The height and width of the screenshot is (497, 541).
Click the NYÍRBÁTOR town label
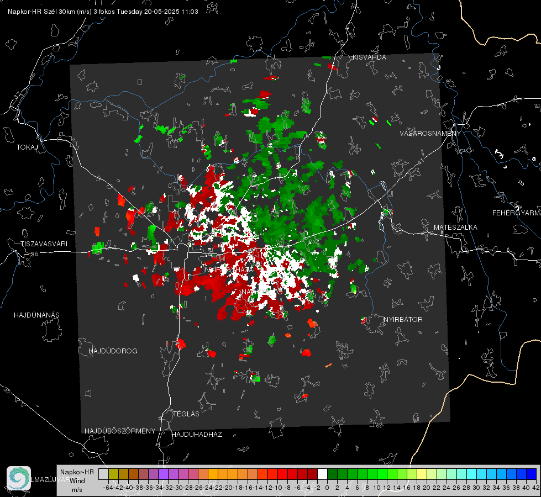pyautogui.click(x=403, y=320)
